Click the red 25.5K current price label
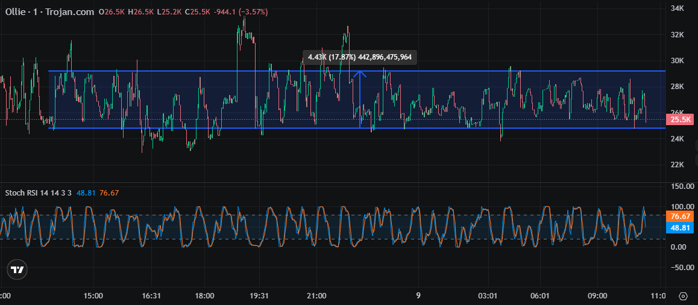Image resolution: width=698 pixels, height=305 pixels. click(680, 120)
